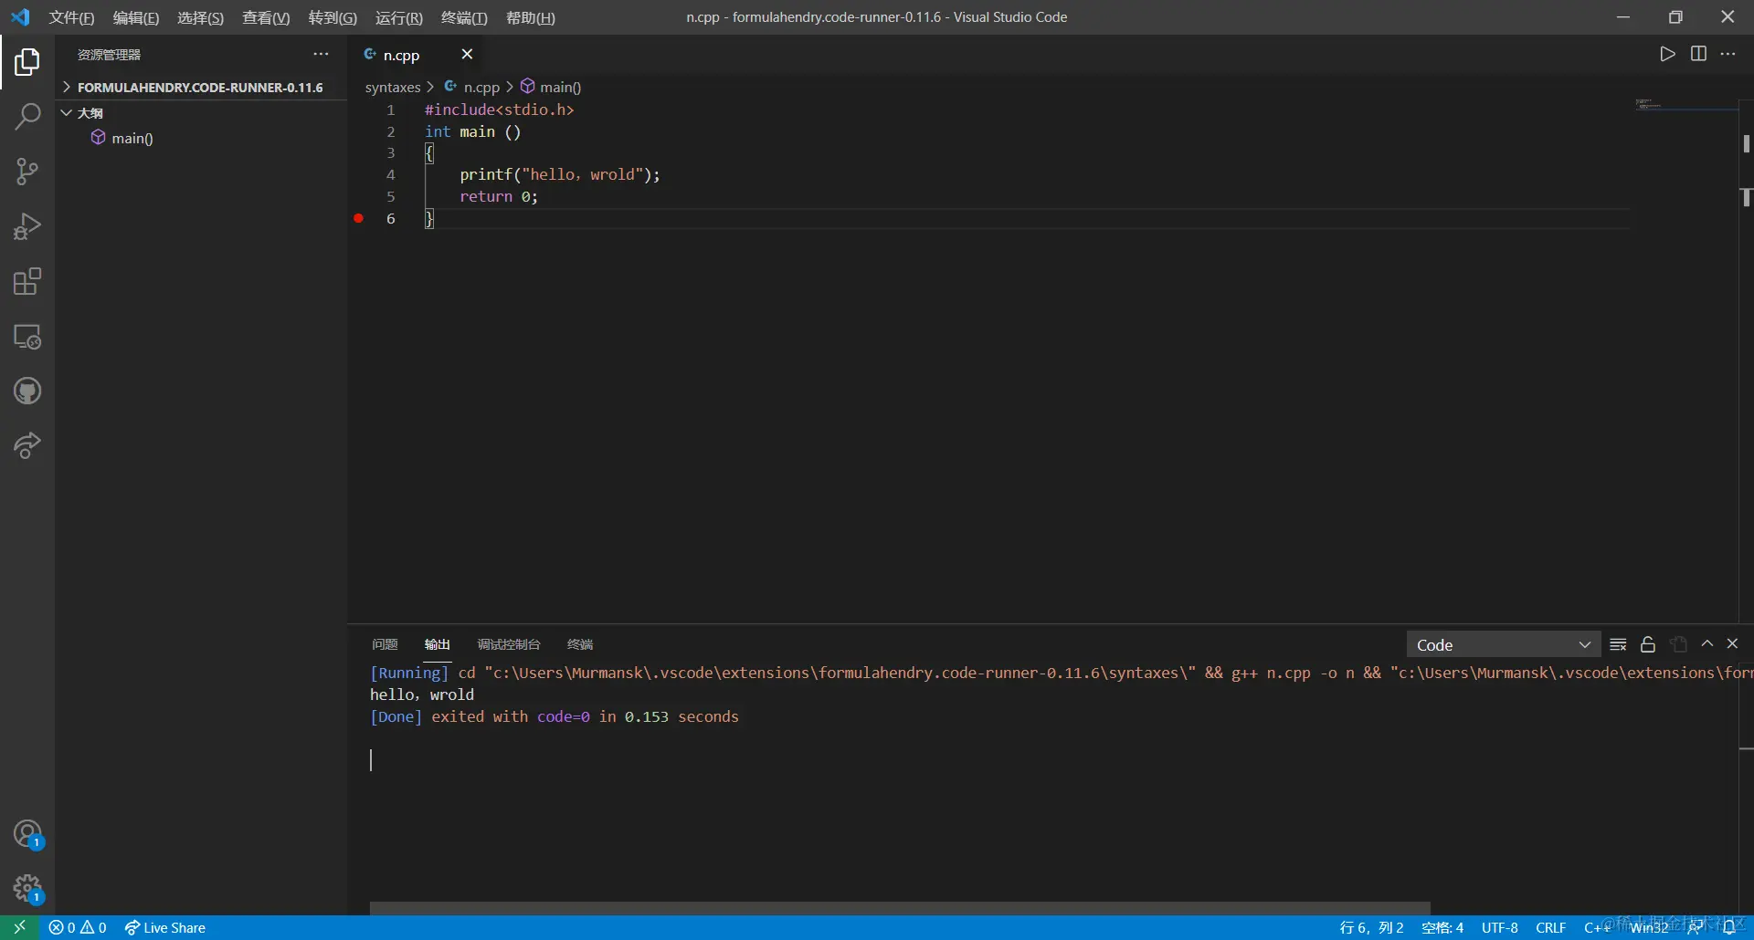Screen dimensions: 1754x940
Task: Open the output channel dropdown showing Code
Action: [1503, 644]
